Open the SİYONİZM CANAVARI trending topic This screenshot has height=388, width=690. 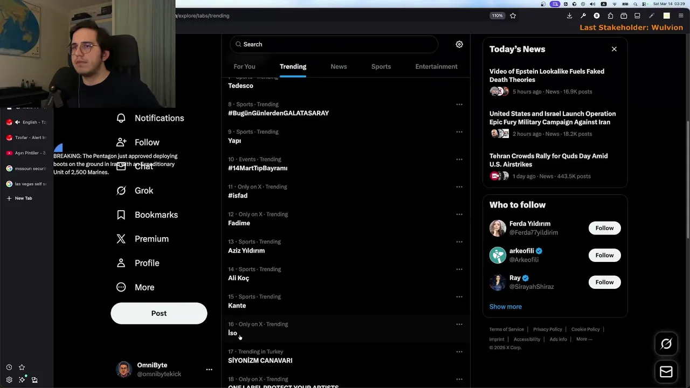tap(260, 361)
